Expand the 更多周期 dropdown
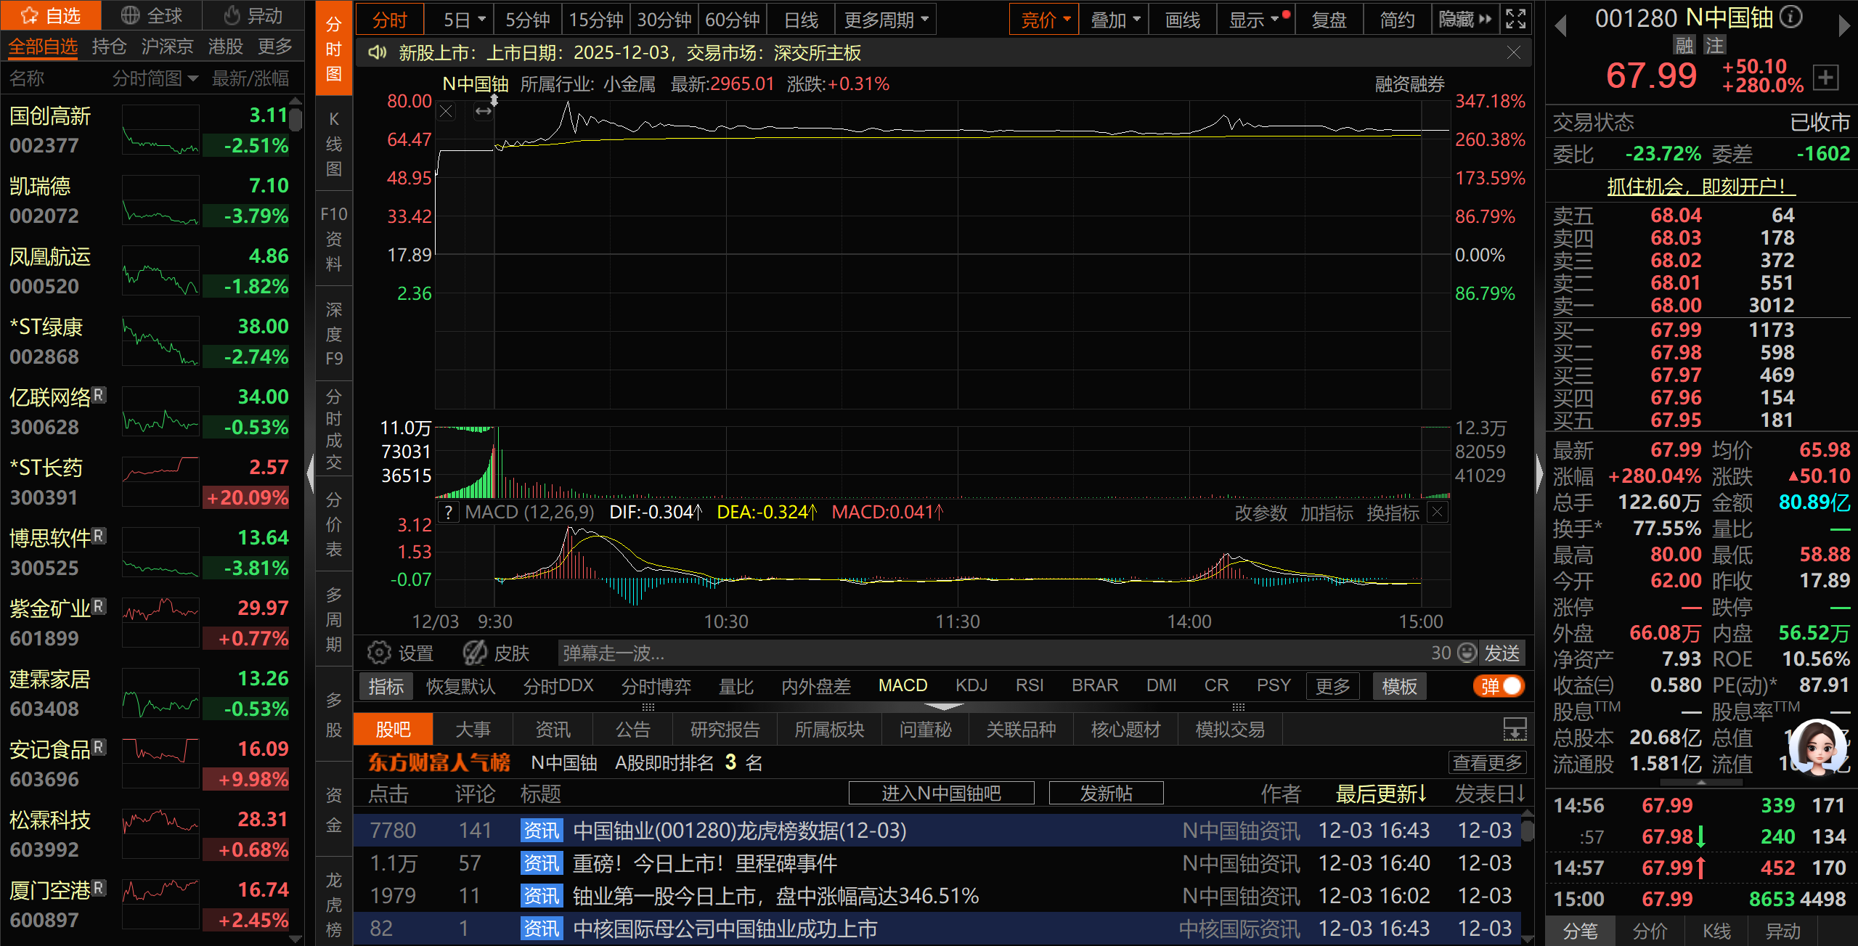Screen dimensions: 1858x946 coord(885,20)
